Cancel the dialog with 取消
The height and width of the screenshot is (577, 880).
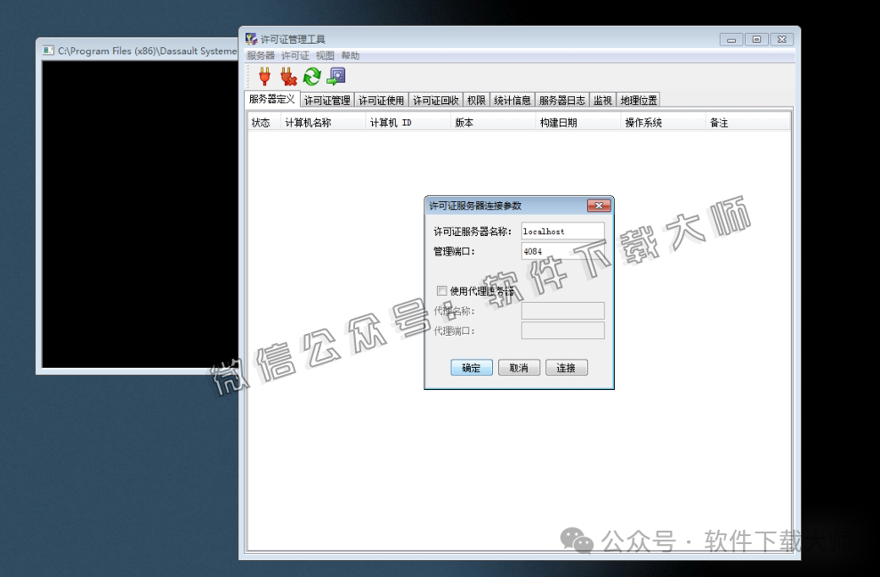(519, 367)
